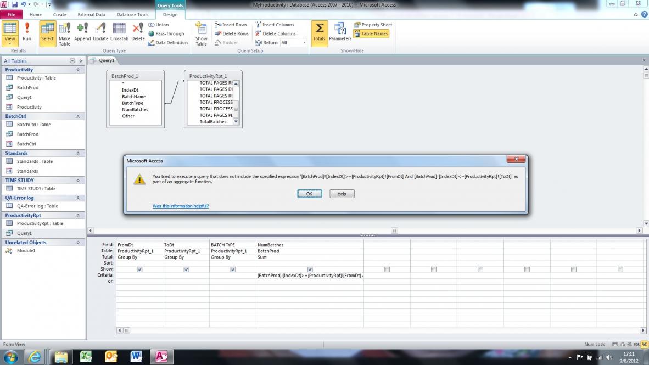This screenshot has height=365, width=649.
Task: Collapse the Standards group
Action: 78,154
